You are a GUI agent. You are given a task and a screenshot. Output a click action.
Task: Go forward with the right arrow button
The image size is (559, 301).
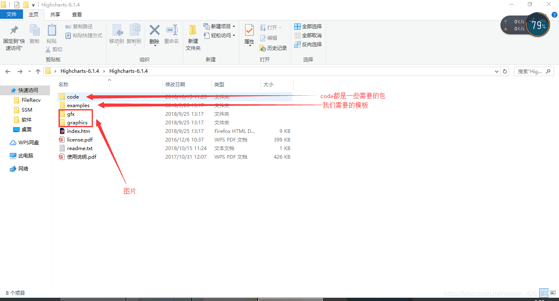[x=20, y=71]
